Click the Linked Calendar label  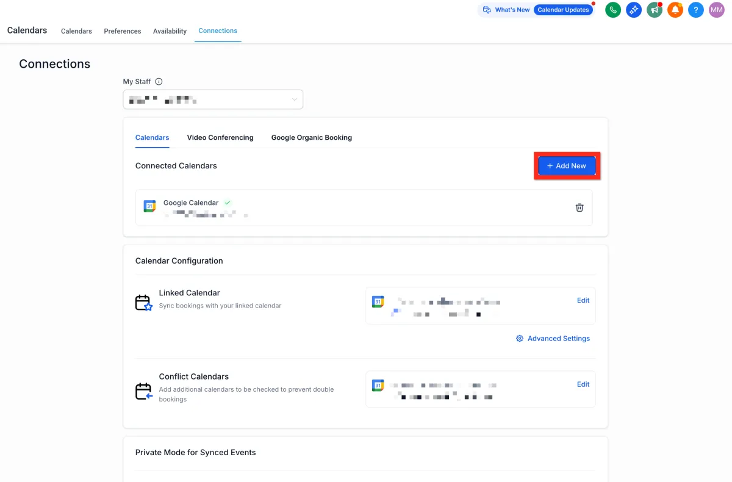pos(190,293)
